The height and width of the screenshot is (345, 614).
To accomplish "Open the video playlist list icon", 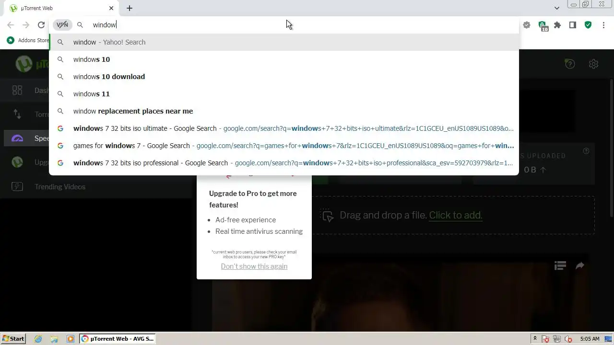I will click(x=560, y=265).
